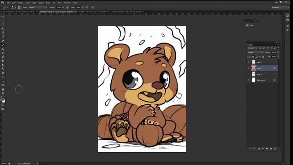
Task: Click delete layer trash button
Action: coord(275,148)
